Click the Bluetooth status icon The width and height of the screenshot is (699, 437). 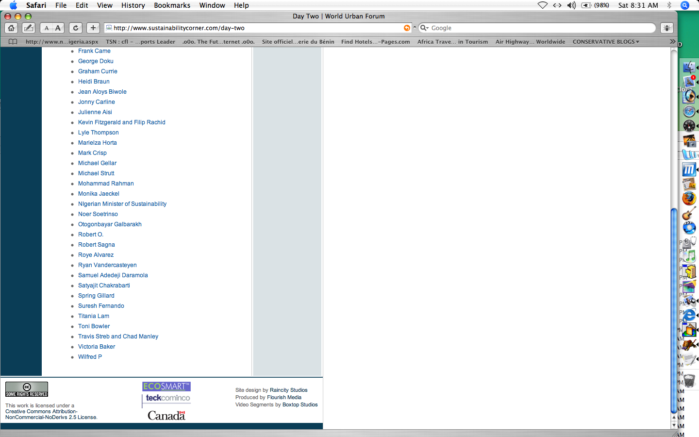669,5
